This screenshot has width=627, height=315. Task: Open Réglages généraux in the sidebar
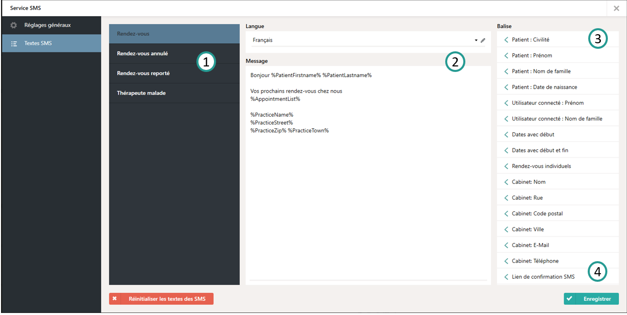point(47,25)
